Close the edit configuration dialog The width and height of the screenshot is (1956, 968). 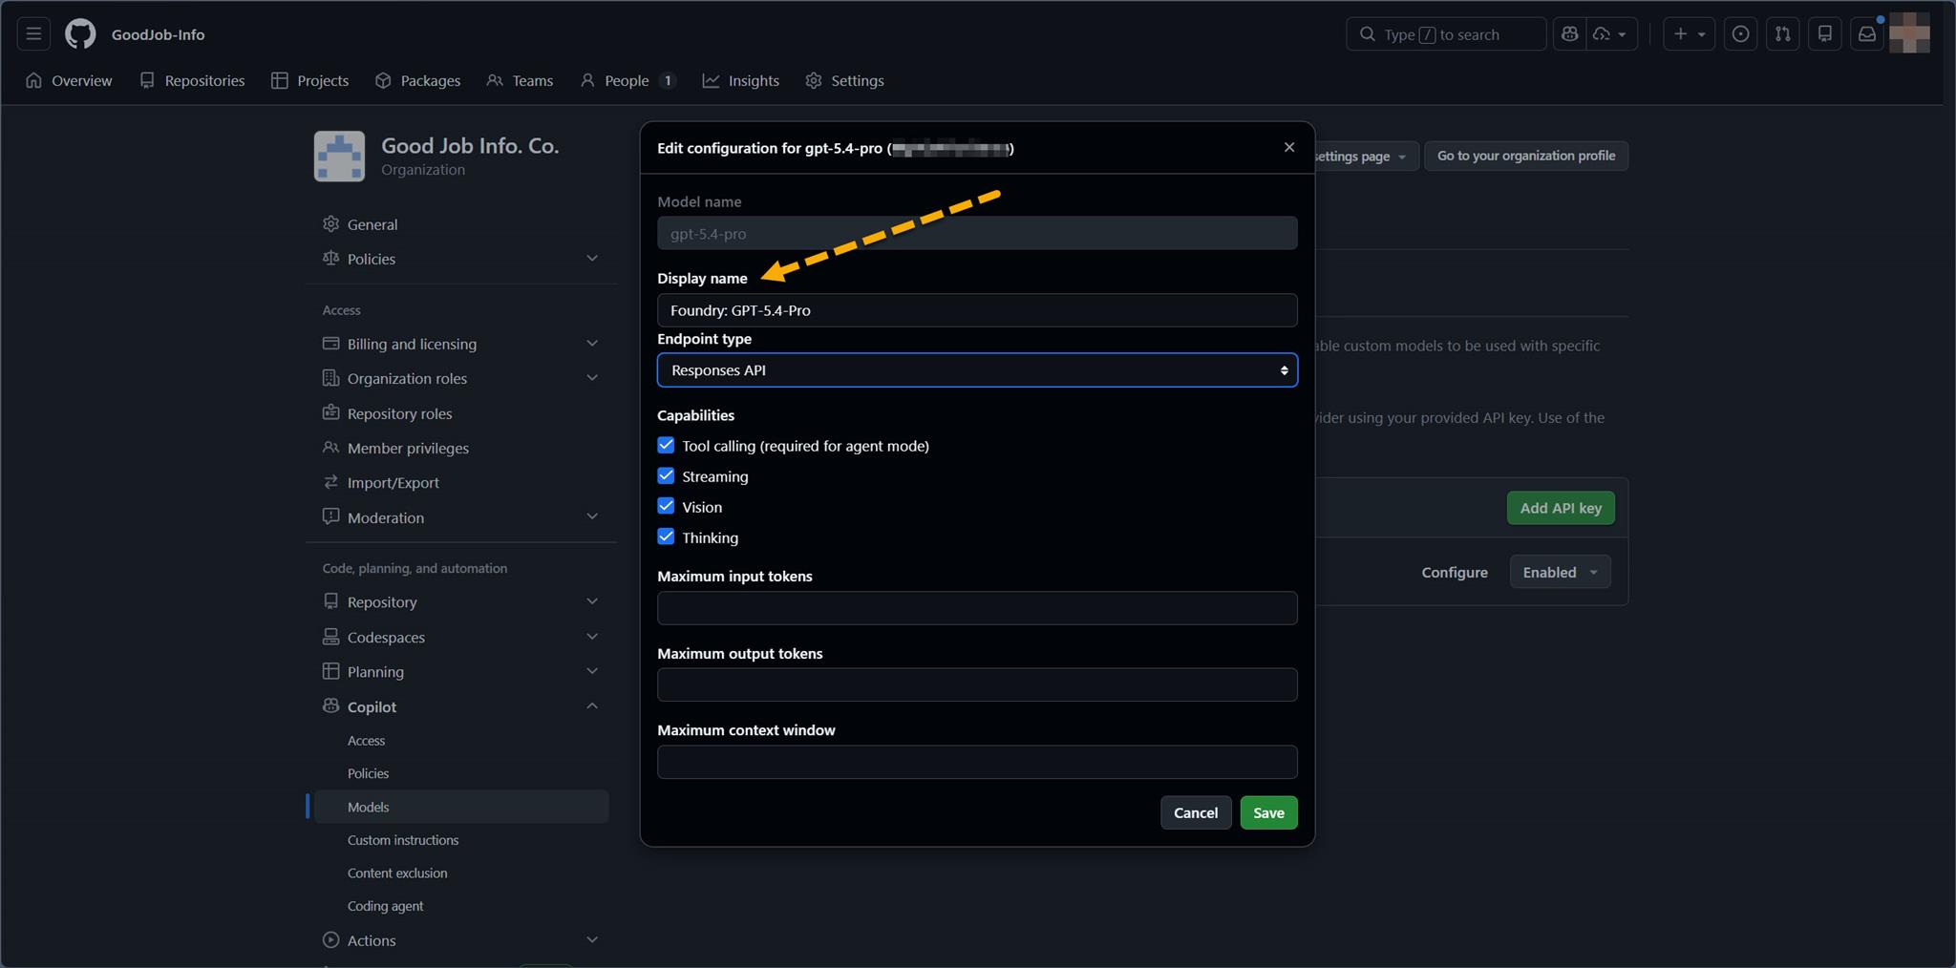[x=1288, y=147]
